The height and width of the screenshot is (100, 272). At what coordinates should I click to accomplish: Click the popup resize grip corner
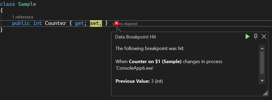click(266, 94)
